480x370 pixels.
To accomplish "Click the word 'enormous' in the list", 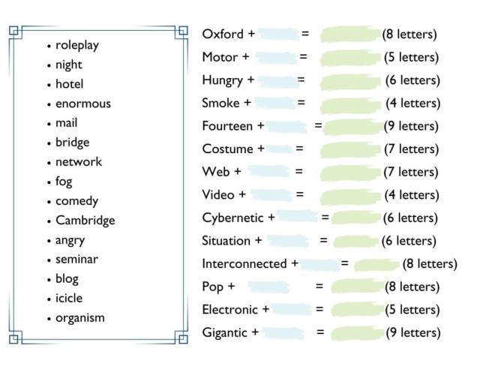I will (x=82, y=104).
